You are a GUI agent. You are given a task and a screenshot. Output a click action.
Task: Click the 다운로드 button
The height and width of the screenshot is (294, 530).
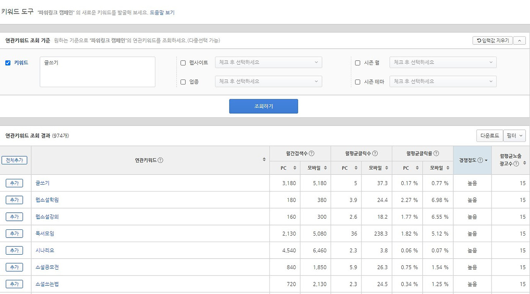click(490, 136)
